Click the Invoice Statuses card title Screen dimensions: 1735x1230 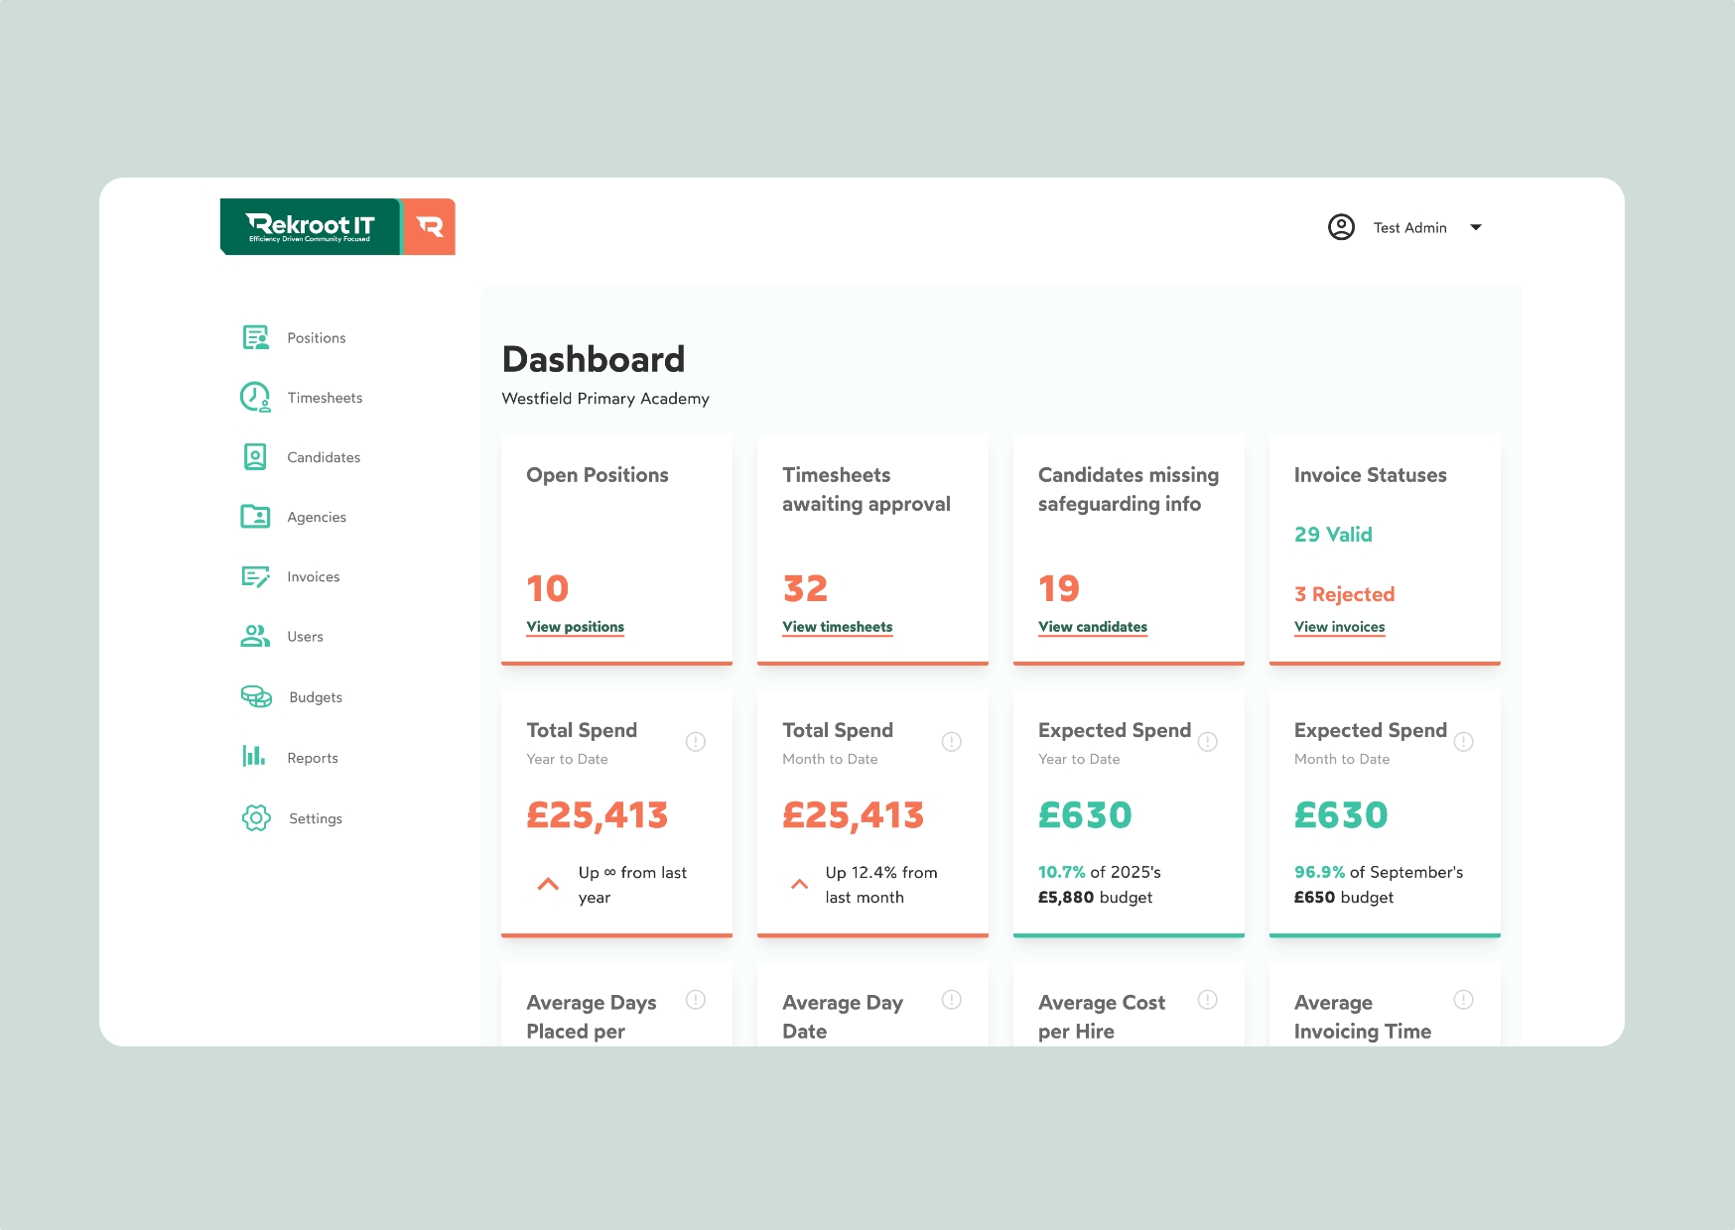point(1371,475)
